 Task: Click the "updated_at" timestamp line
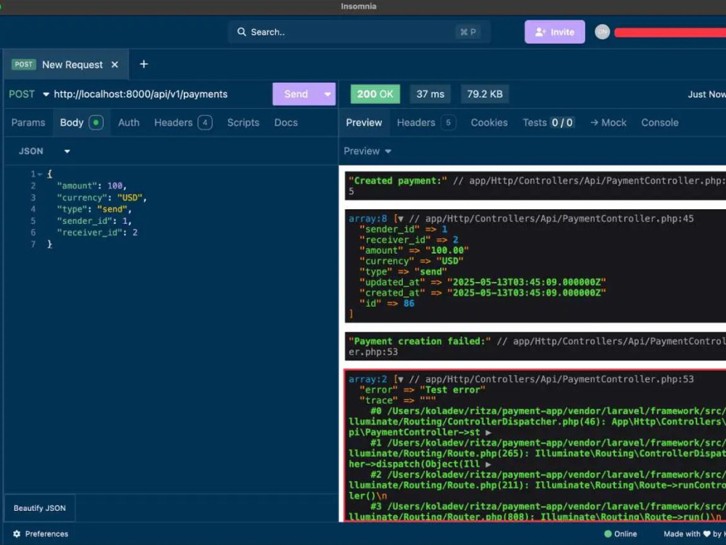[483, 283]
